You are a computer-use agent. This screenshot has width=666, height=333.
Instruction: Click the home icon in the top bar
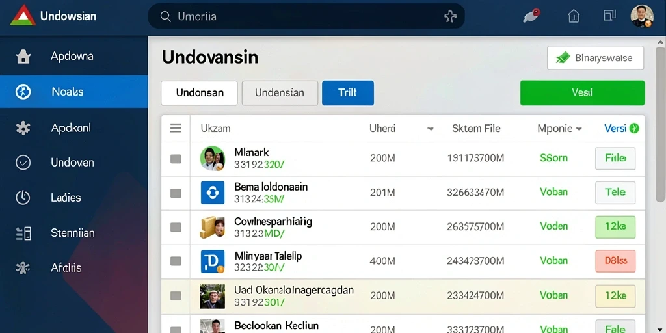click(574, 16)
